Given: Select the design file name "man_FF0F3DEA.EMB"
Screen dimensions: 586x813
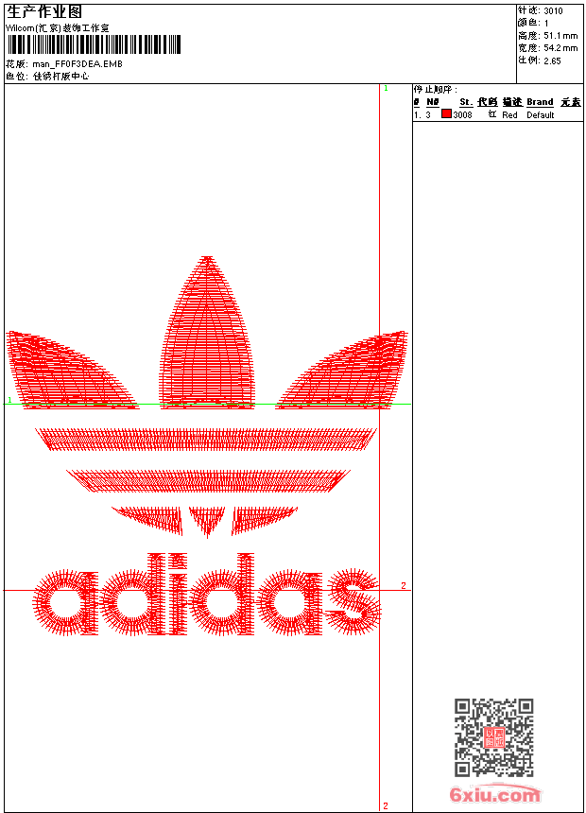Looking at the screenshot, I should (78, 64).
